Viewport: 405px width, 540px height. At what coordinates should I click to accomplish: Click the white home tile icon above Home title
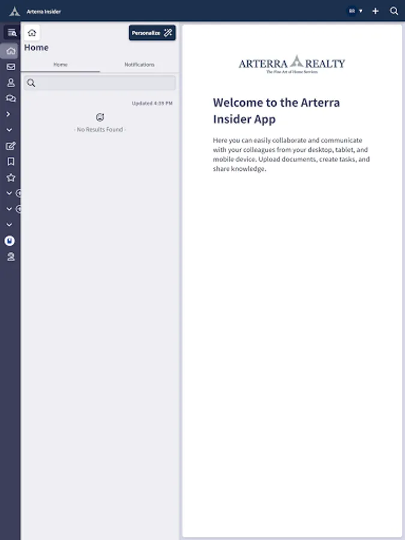tap(32, 33)
